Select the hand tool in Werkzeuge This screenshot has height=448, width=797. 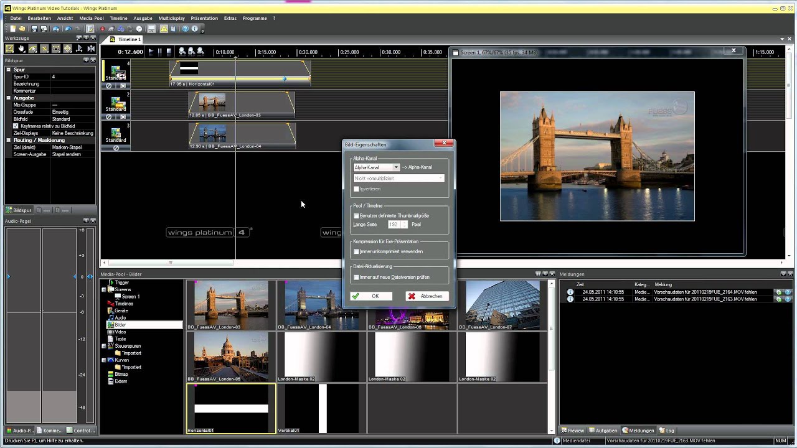21,49
